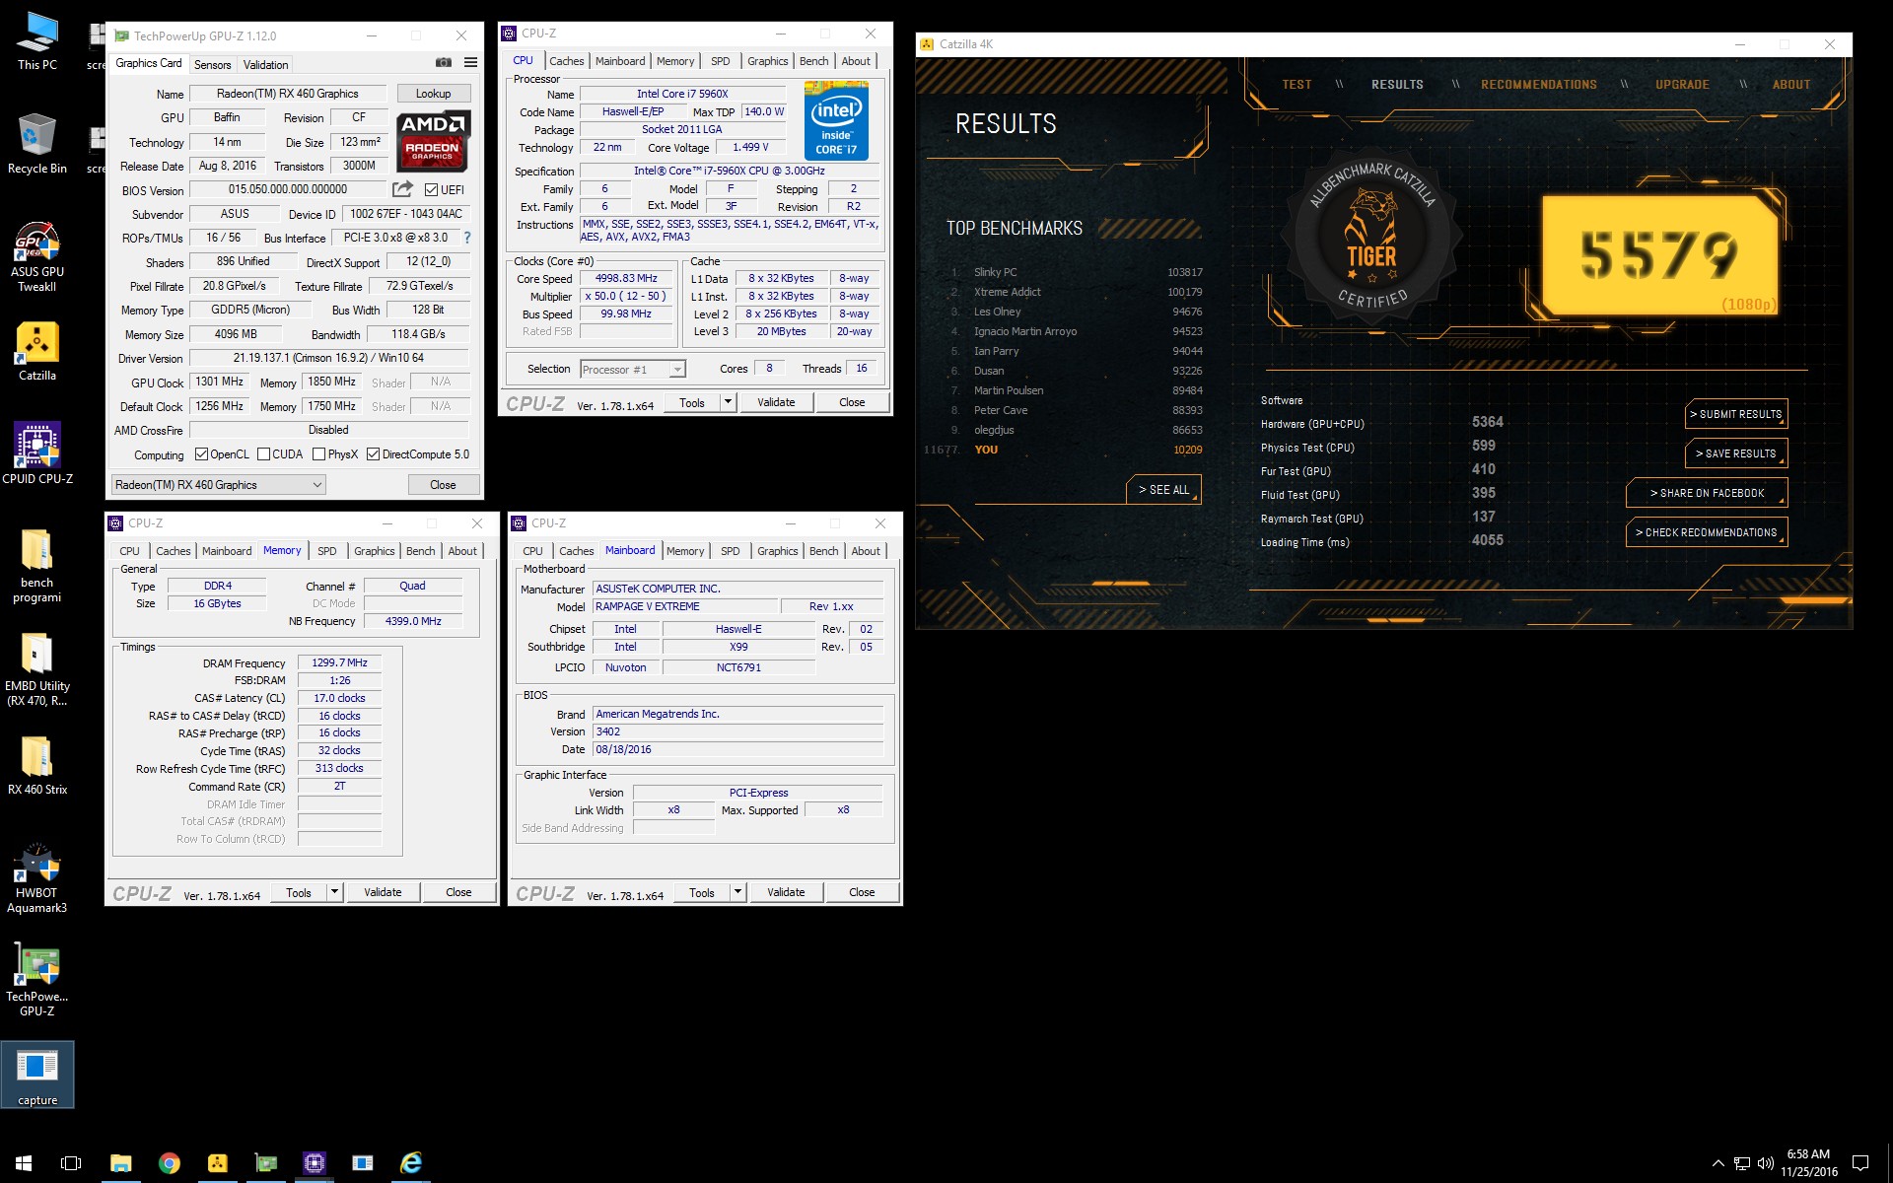
Task: Click the BIOS share/export arrow icon
Action: (x=402, y=189)
